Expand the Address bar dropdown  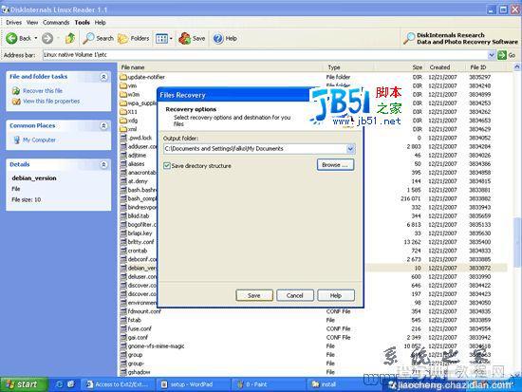tap(492, 55)
